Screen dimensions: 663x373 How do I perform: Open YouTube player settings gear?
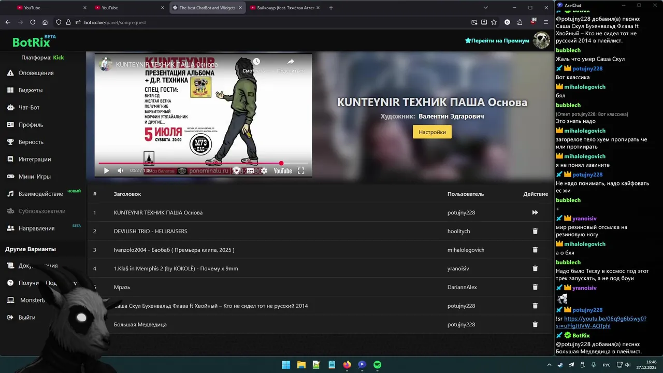[264, 170]
